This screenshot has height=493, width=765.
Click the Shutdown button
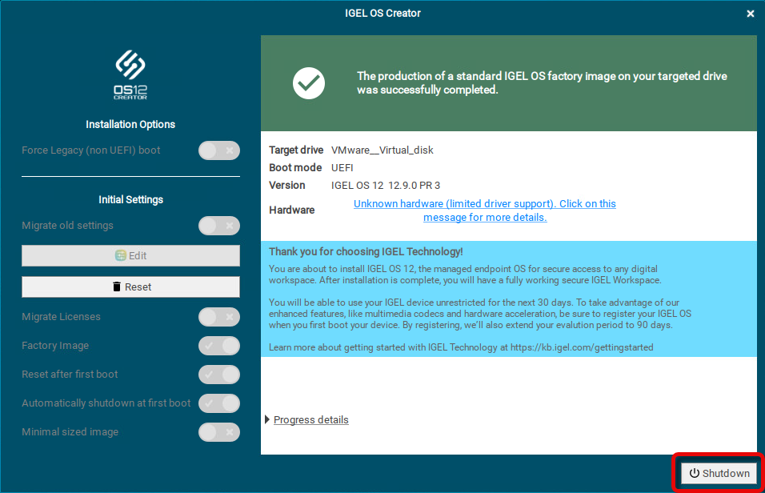coord(719,473)
